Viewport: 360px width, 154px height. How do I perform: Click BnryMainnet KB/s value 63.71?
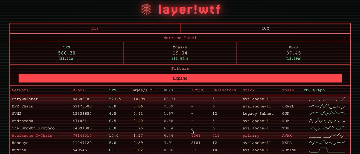point(170,99)
